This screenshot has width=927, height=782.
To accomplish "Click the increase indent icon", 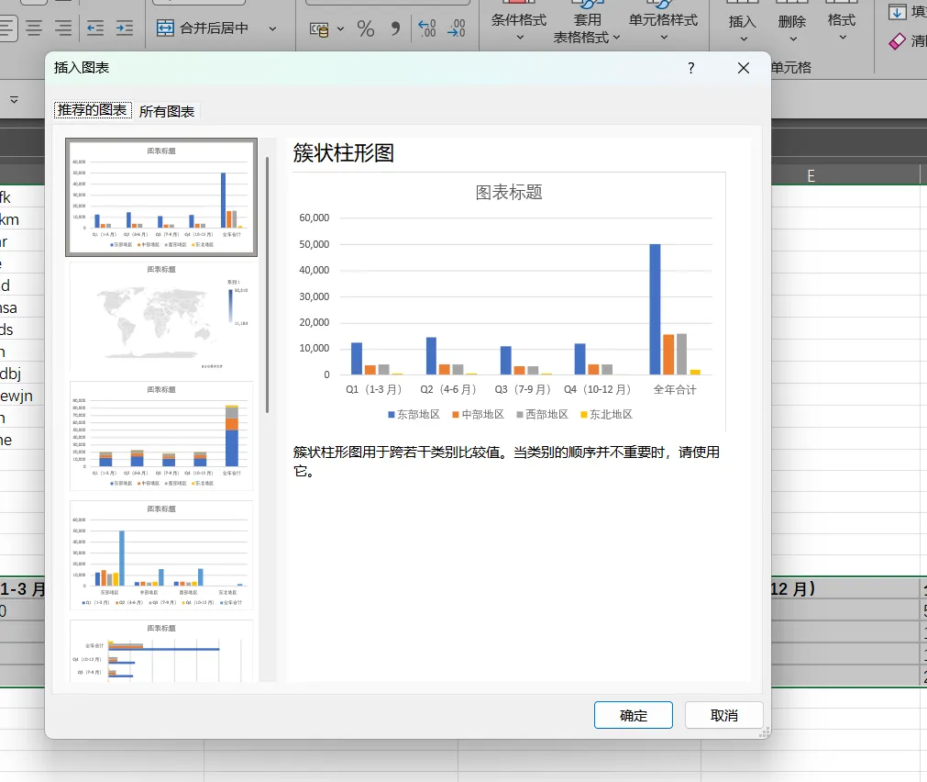I will pyautogui.click(x=124, y=28).
